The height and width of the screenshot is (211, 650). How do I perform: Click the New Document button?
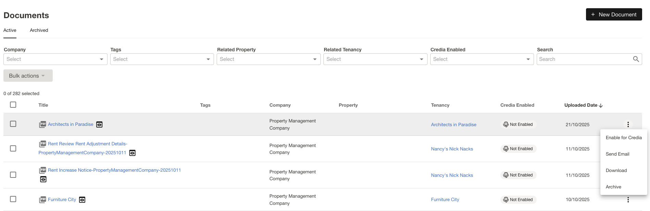click(614, 14)
